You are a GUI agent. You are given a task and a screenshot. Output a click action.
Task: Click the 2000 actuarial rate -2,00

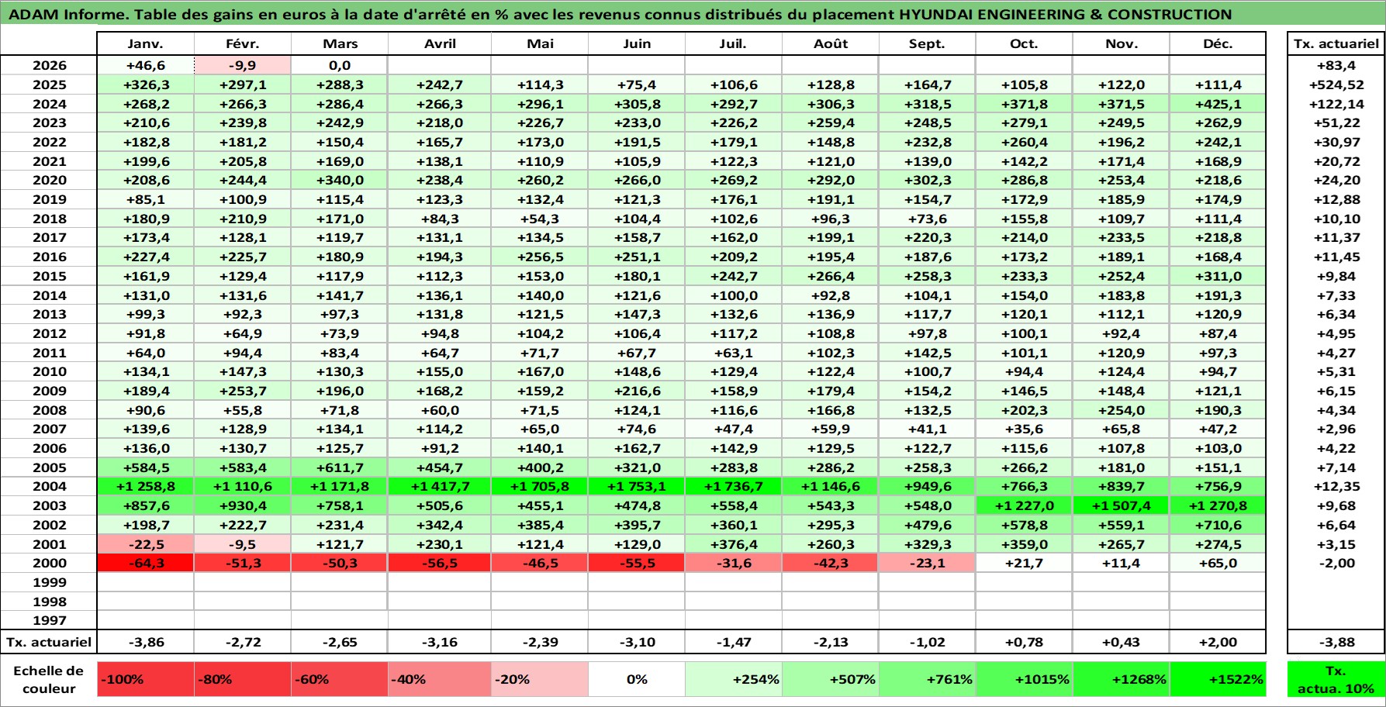(1336, 564)
